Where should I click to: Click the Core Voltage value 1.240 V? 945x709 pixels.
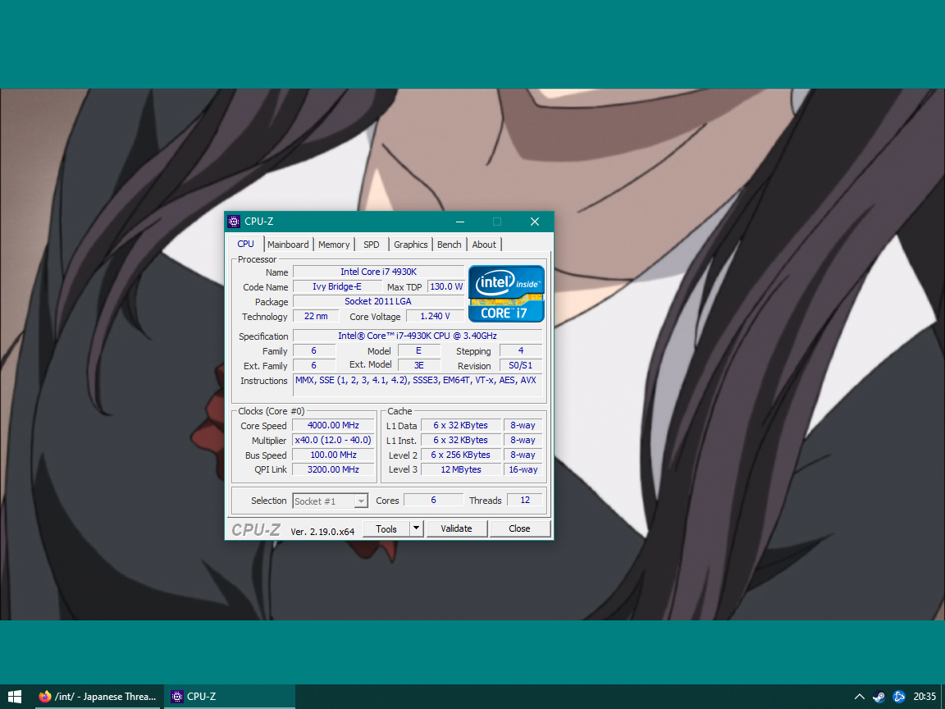point(435,316)
